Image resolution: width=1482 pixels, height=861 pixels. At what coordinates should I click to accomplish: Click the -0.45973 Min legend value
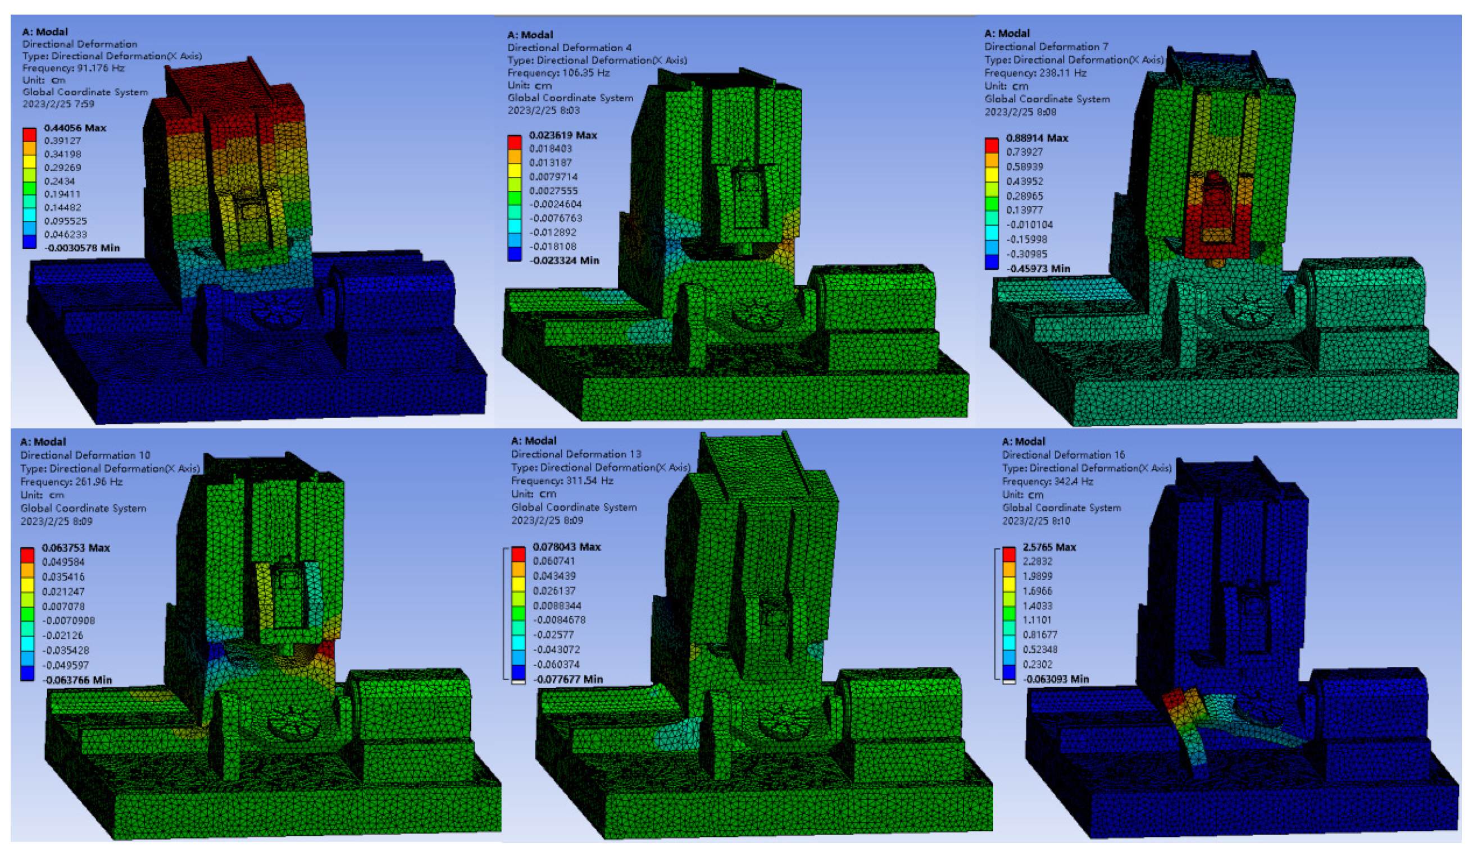click(1038, 269)
